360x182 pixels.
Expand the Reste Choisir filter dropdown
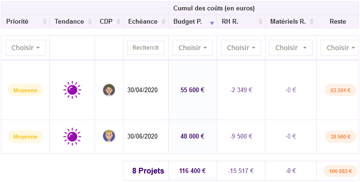(x=340, y=48)
